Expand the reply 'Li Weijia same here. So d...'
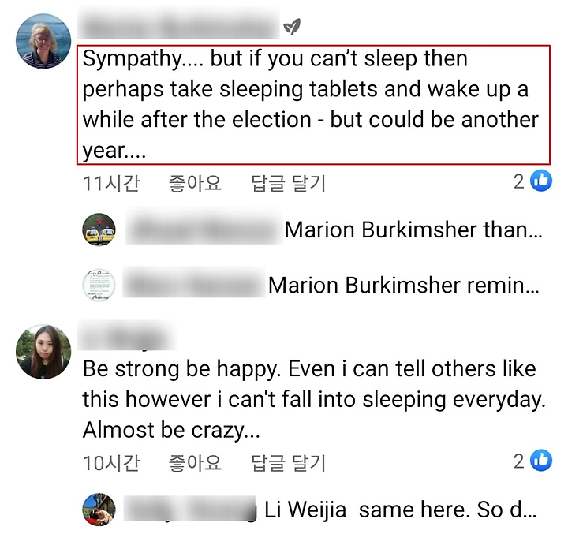 pos(400,510)
